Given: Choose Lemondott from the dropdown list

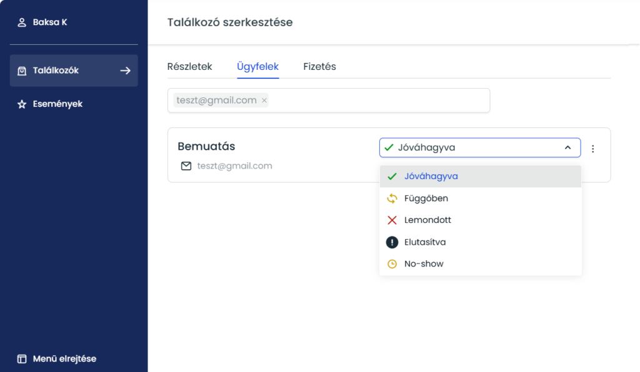Looking at the screenshot, I should tap(427, 220).
